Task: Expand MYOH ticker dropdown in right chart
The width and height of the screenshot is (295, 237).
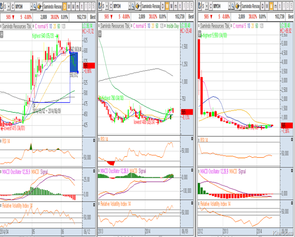Action: click(229, 6)
